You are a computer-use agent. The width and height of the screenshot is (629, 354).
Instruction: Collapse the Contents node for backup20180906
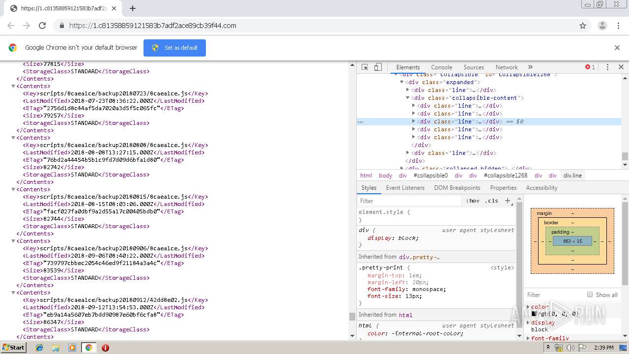pos(13,241)
